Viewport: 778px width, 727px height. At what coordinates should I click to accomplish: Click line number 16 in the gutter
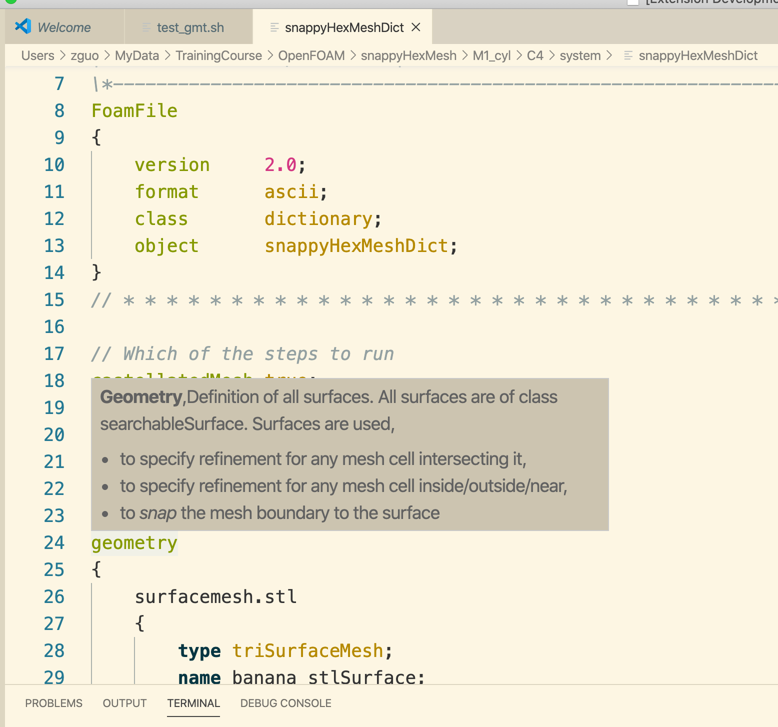pyautogui.click(x=54, y=326)
